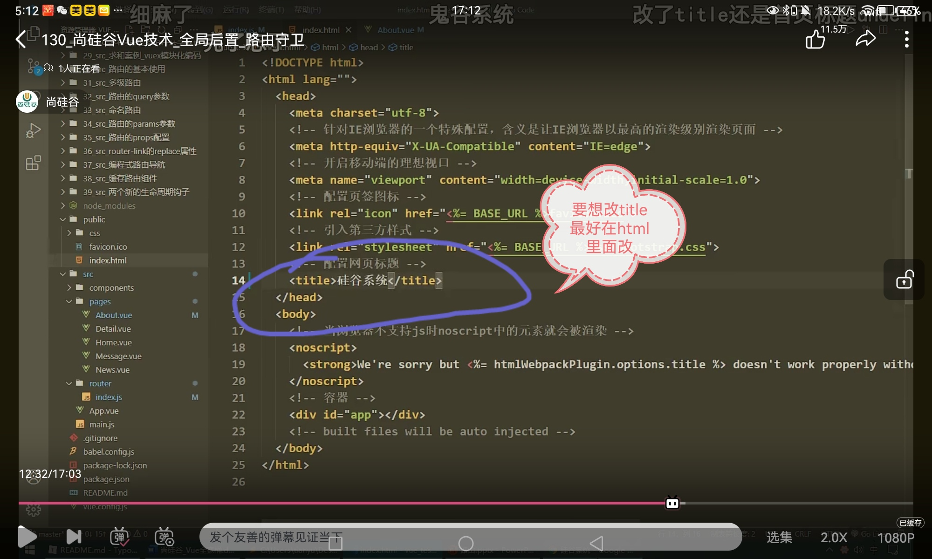
Task: Tap the screen lock icon
Action: pyautogui.click(x=904, y=280)
